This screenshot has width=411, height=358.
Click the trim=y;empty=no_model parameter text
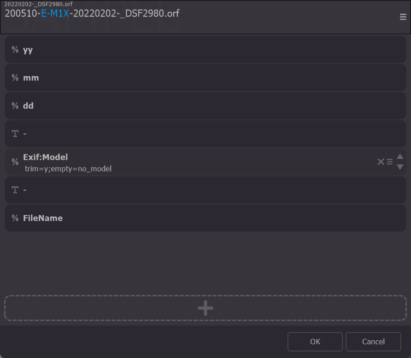point(68,169)
